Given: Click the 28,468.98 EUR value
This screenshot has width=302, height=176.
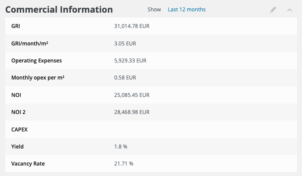Looking at the screenshot, I should [x=132, y=112].
